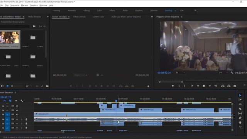This screenshot has width=247, height=139.
Task: Toggle sync lock on track V2
Action: [12, 110]
